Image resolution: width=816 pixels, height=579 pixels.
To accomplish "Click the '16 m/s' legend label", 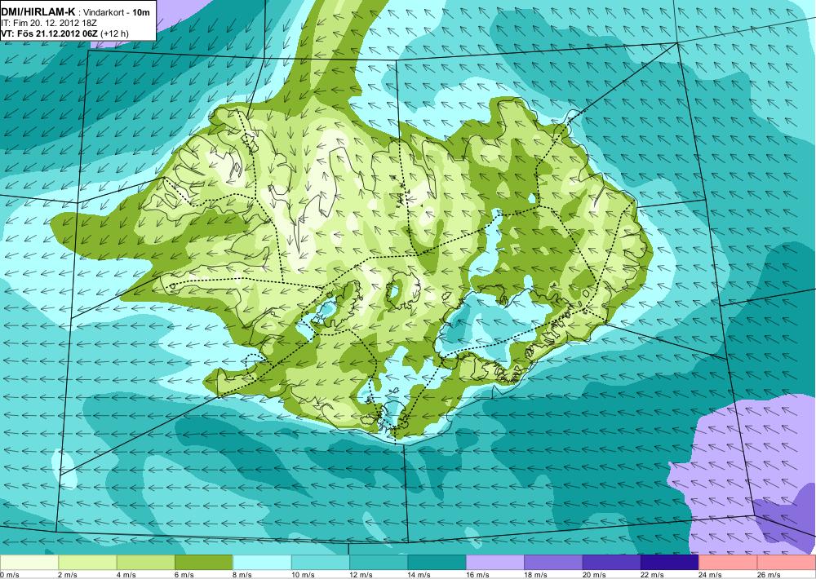I will tap(477, 575).
